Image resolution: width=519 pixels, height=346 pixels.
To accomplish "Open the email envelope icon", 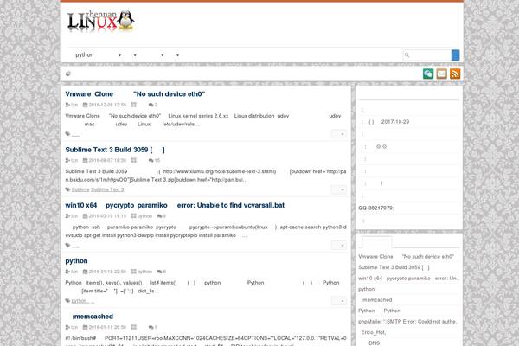I will (441, 74).
